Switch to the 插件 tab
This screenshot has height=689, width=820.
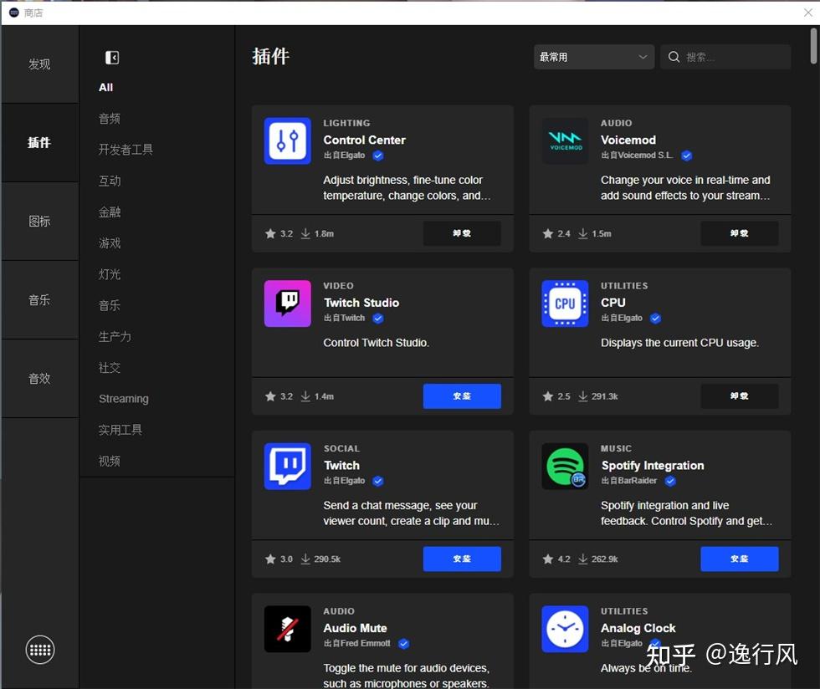point(40,143)
